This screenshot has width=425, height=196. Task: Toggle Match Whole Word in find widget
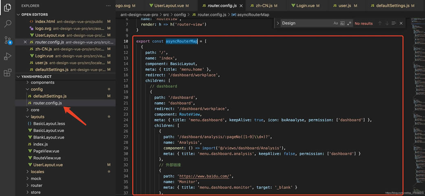(342, 23)
